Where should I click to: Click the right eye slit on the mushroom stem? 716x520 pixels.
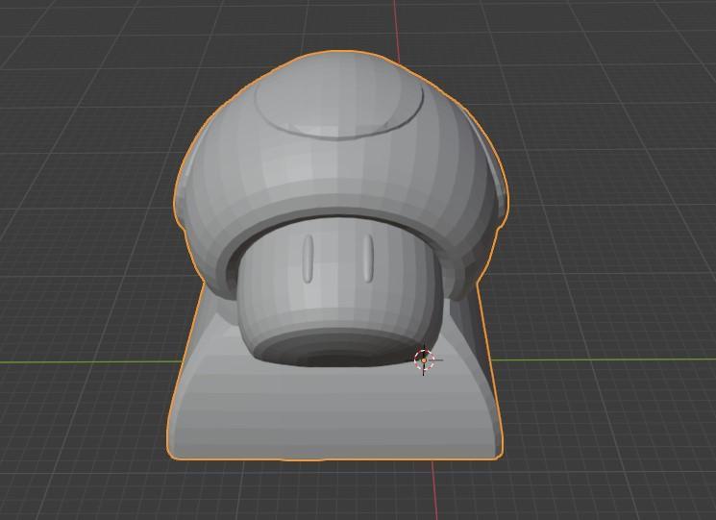pyautogui.click(x=368, y=258)
